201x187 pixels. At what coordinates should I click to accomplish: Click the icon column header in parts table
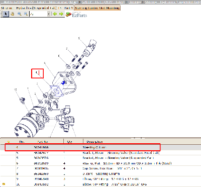pos(9,142)
